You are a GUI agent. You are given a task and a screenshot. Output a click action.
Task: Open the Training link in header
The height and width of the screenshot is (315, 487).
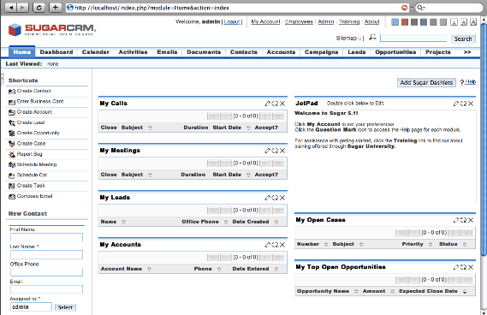click(x=349, y=21)
